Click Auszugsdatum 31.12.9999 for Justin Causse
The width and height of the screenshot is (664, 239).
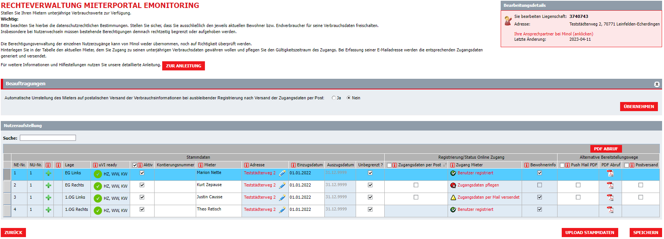click(336, 197)
